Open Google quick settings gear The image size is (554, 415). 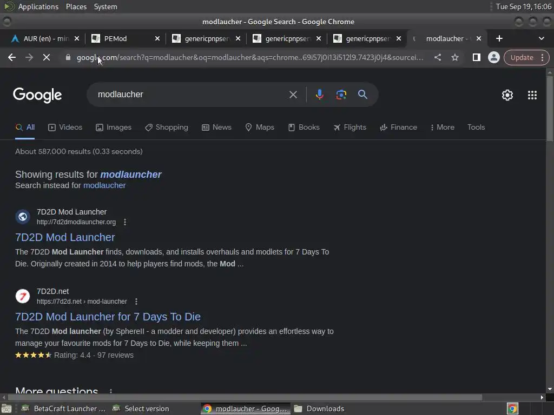click(x=507, y=95)
